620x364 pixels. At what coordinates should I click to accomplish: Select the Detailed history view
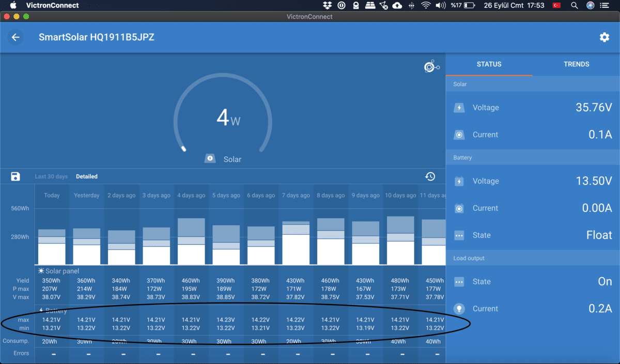coord(87,177)
